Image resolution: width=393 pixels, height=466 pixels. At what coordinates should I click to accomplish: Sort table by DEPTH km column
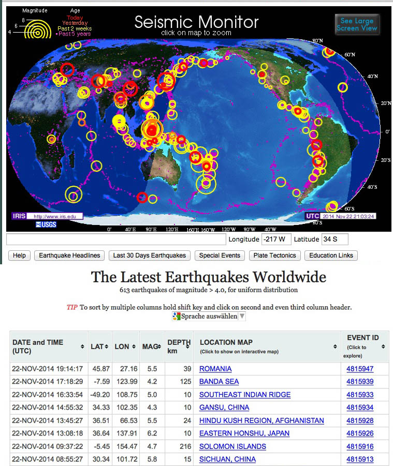click(179, 347)
